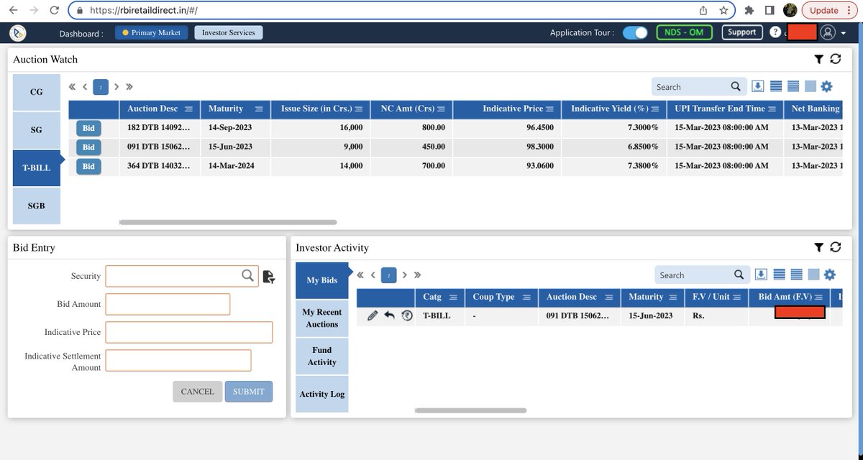Open Auction Desc column menu in Auction Watch

click(x=188, y=109)
